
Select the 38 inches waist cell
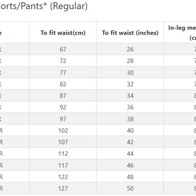click(130, 119)
